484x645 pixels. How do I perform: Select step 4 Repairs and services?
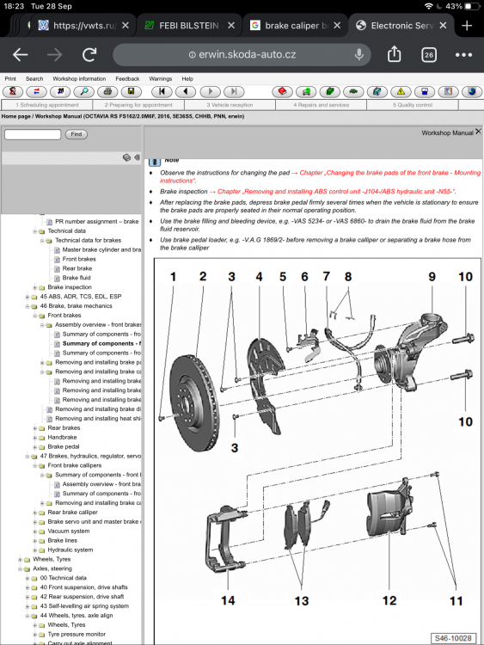[x=322, y=105]
